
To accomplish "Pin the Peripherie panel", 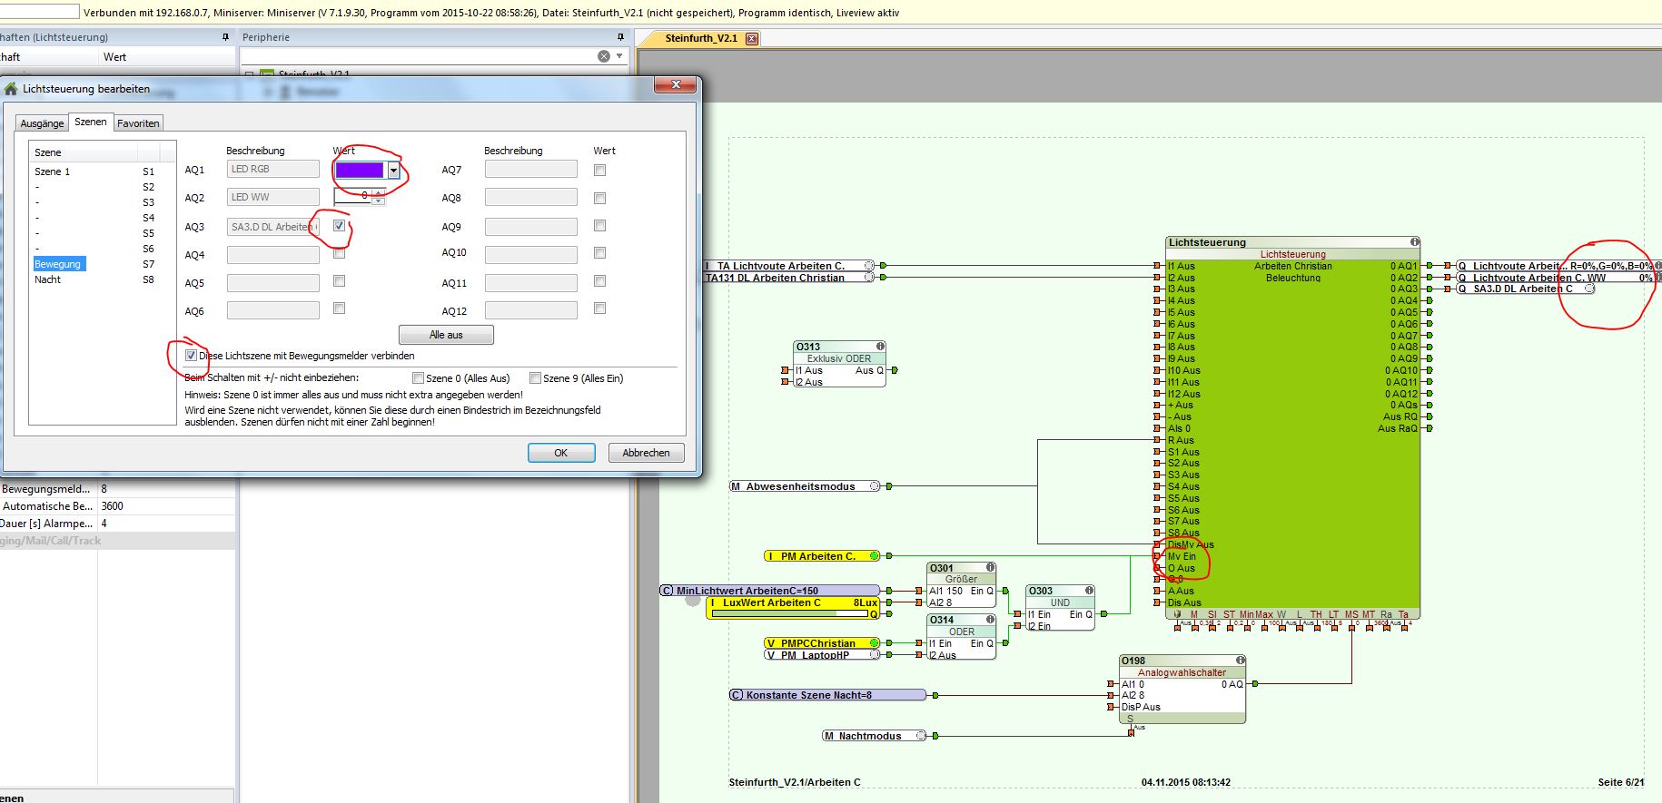I will point(620,37).
